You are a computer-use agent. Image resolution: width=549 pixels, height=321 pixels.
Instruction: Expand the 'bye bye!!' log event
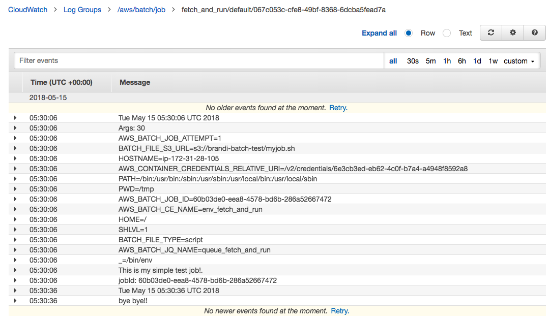point(15,301)
